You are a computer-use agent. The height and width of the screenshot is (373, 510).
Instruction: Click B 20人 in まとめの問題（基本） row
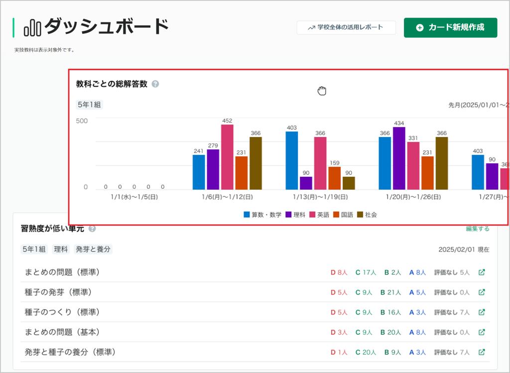click(390, 332)
